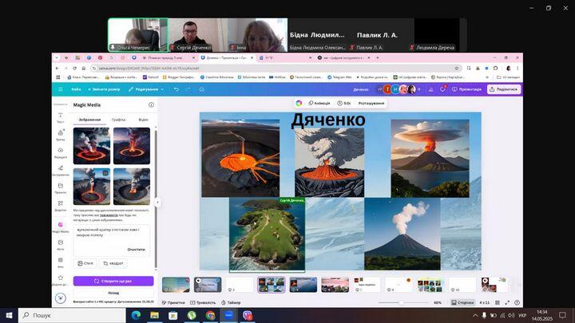This screenshot has width=575, height=323.
Task: Open comments icon with red badge
Action: pos(443,89)
